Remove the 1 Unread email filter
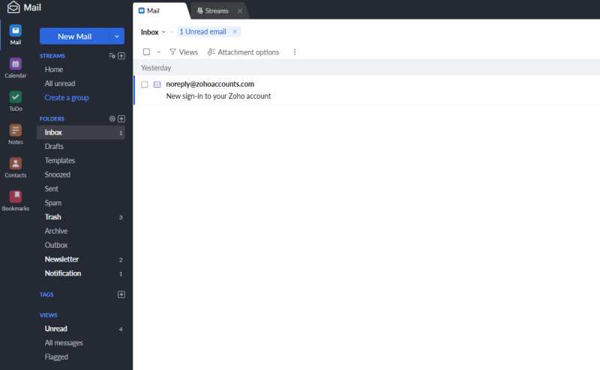Viewport: 600px width, 370px height. pyautogui.click(x=235, y=31)
